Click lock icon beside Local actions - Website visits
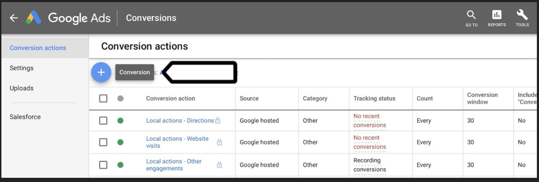The width and height of the screenshot is (539, 182). [x=219, y=142]
